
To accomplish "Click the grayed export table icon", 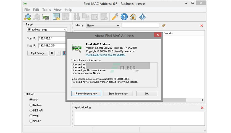I will (95, 17).
